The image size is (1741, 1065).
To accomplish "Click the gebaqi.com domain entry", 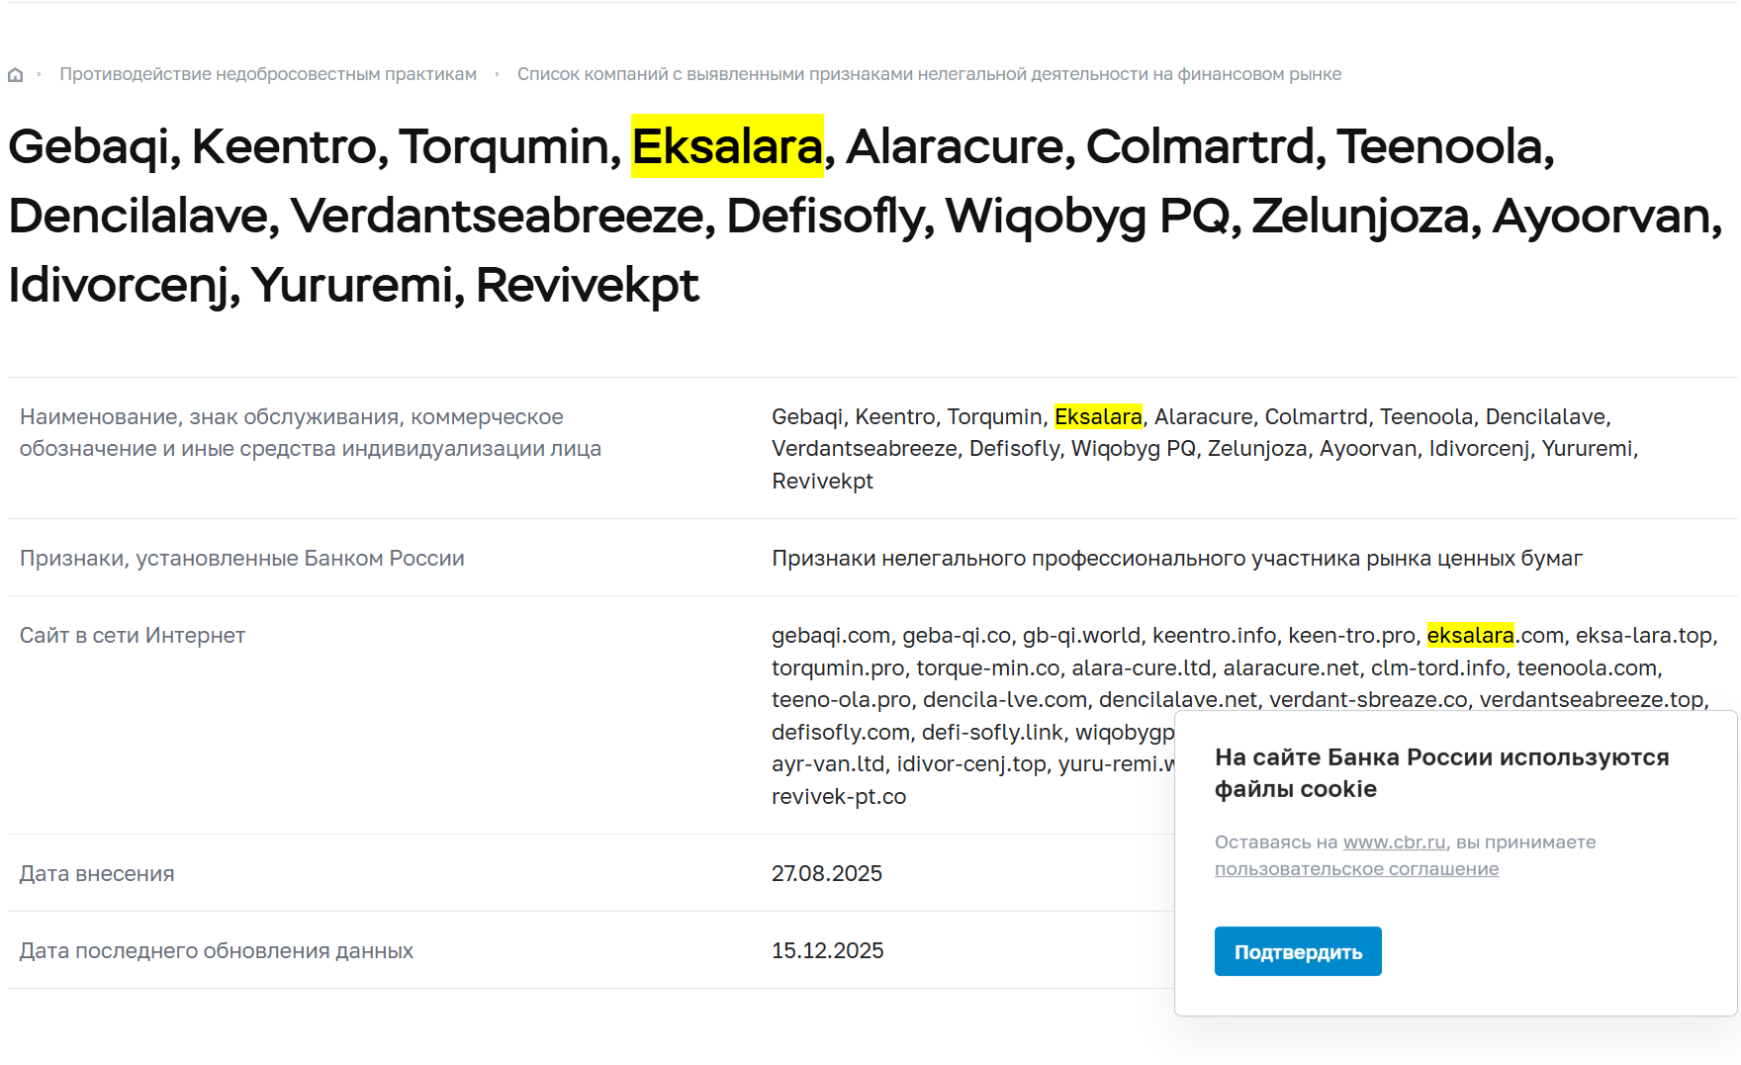I will point(831,635).
